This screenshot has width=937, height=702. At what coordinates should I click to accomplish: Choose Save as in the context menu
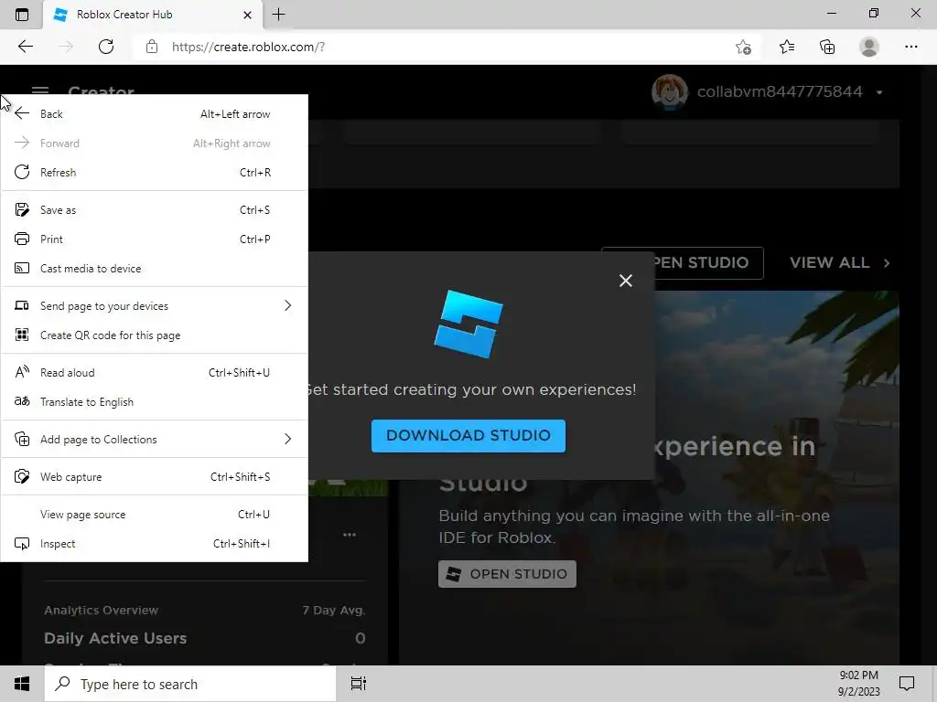click(x=154, y=210)
